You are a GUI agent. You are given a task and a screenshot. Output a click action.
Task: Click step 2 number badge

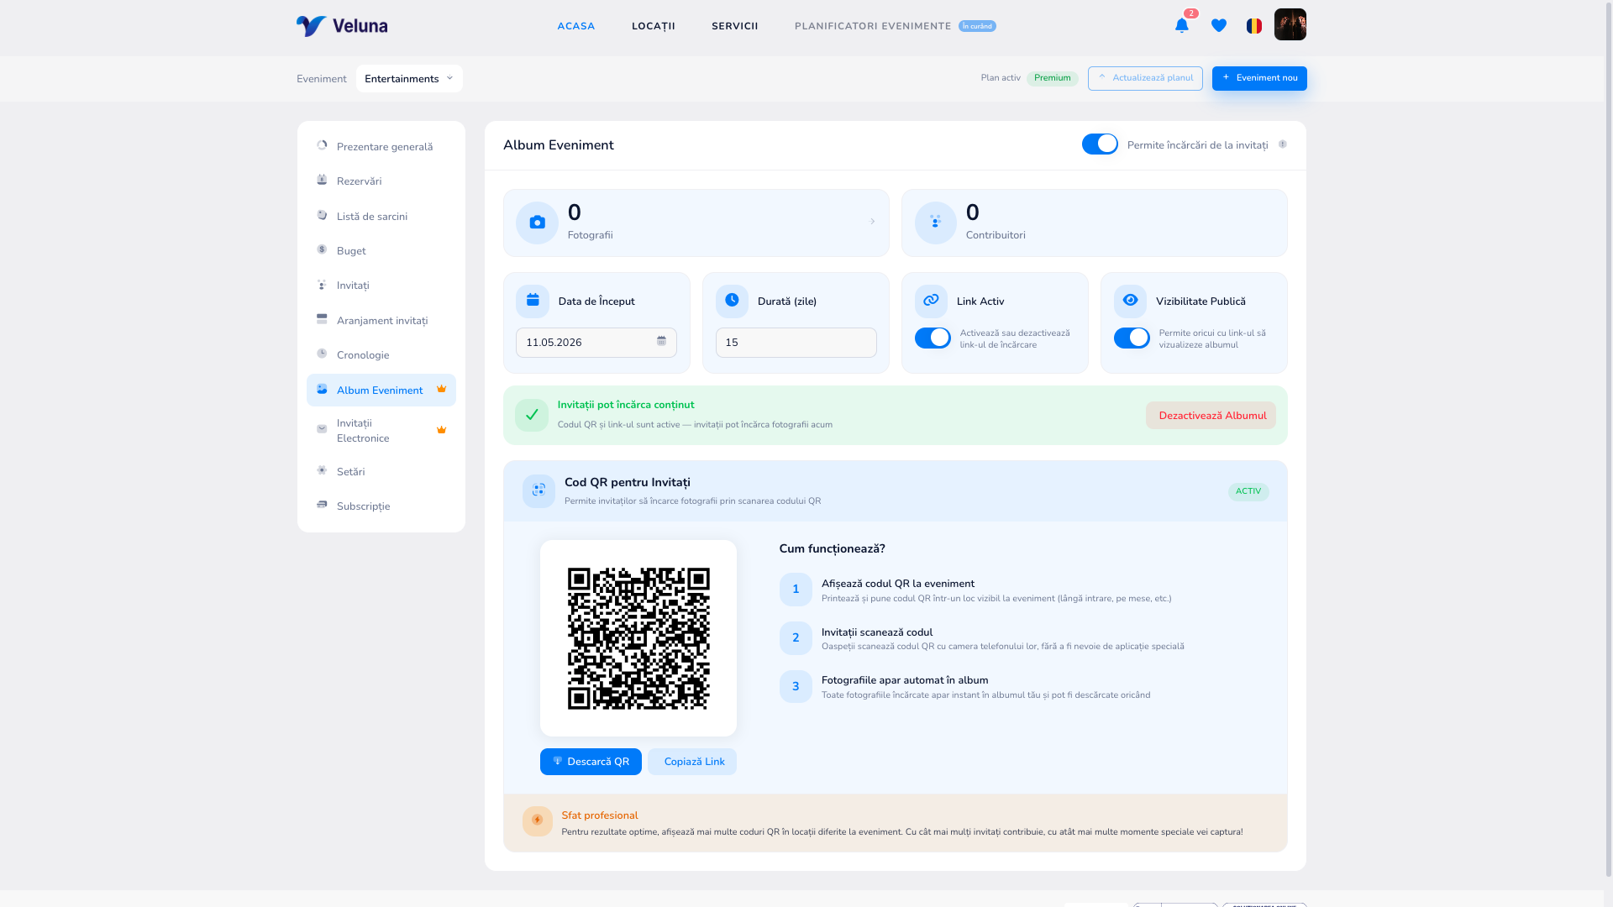pos(796,638)
